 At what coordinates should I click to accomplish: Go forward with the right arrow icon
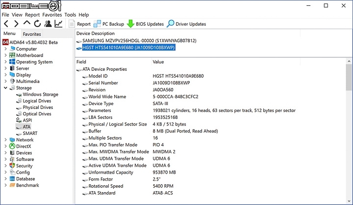tap(16, 24)
